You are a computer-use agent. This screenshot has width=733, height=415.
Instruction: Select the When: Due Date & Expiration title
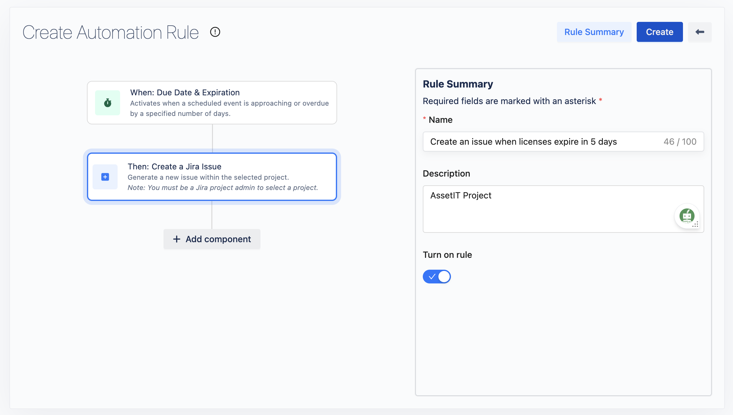185,92
